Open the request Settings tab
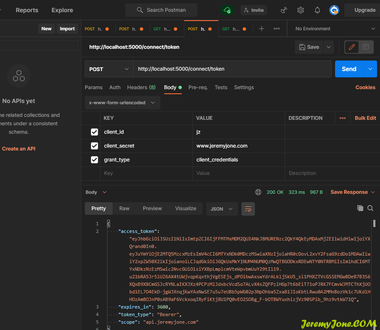The image size is (380, 330). (x=244, y=87)
